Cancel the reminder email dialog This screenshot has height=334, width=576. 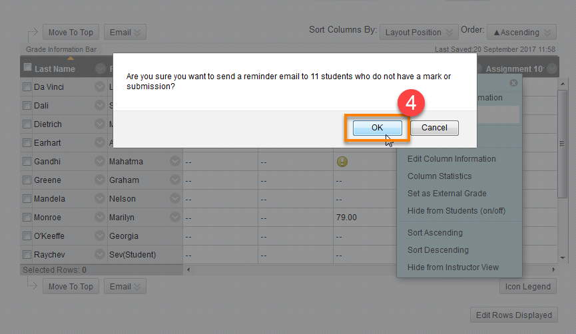tap(434, 128)
